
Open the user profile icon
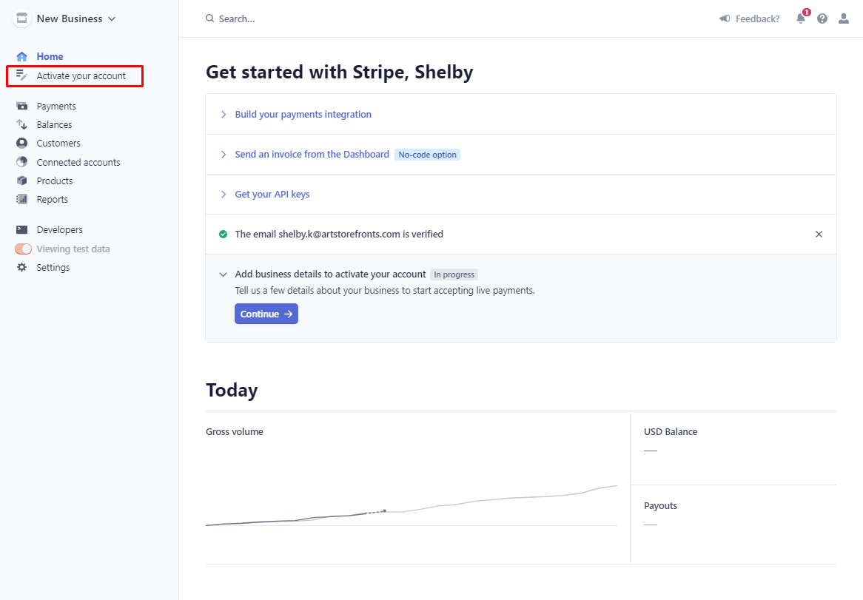tap(844, 18)
